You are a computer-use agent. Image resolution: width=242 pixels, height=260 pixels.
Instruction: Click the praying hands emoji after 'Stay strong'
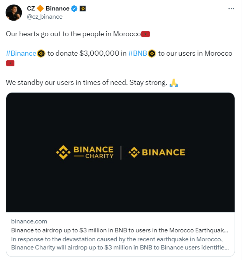(x=174, y=83)
